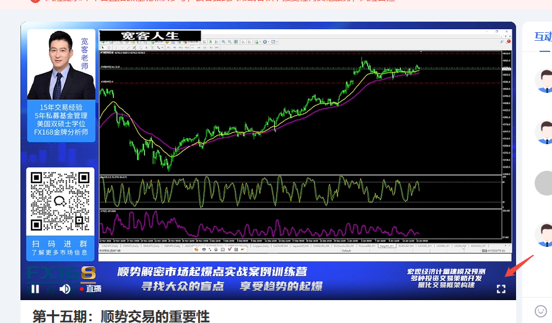This screenshot has height=323, width=552.
Task: Click the 直播 live indicator
Action: (90, 288)
